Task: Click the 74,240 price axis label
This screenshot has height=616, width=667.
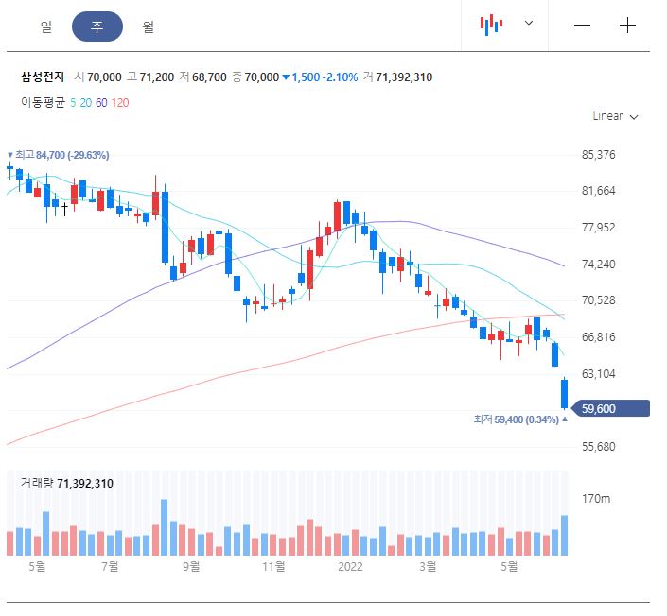Action: point(599,265)
